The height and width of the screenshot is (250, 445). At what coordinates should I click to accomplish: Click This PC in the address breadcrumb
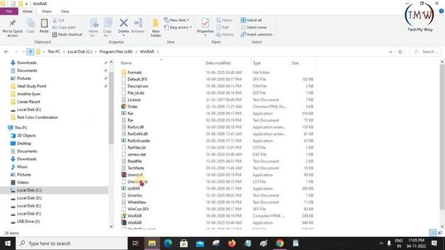(54, 51)
